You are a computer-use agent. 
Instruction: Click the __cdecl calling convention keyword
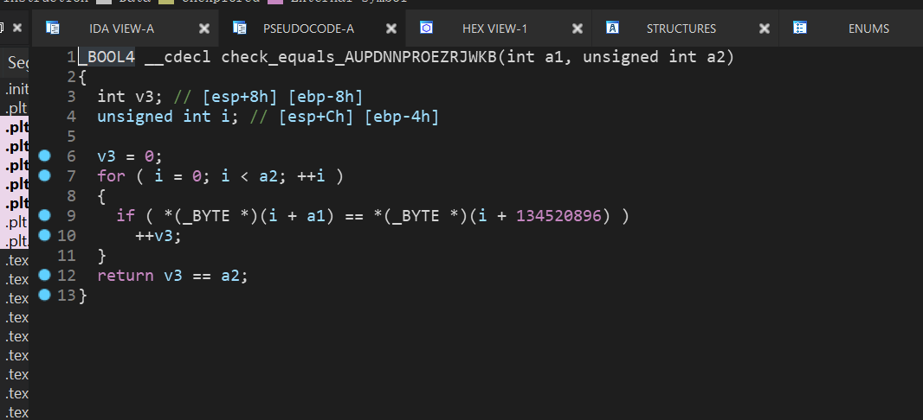[x=177, y=58]
